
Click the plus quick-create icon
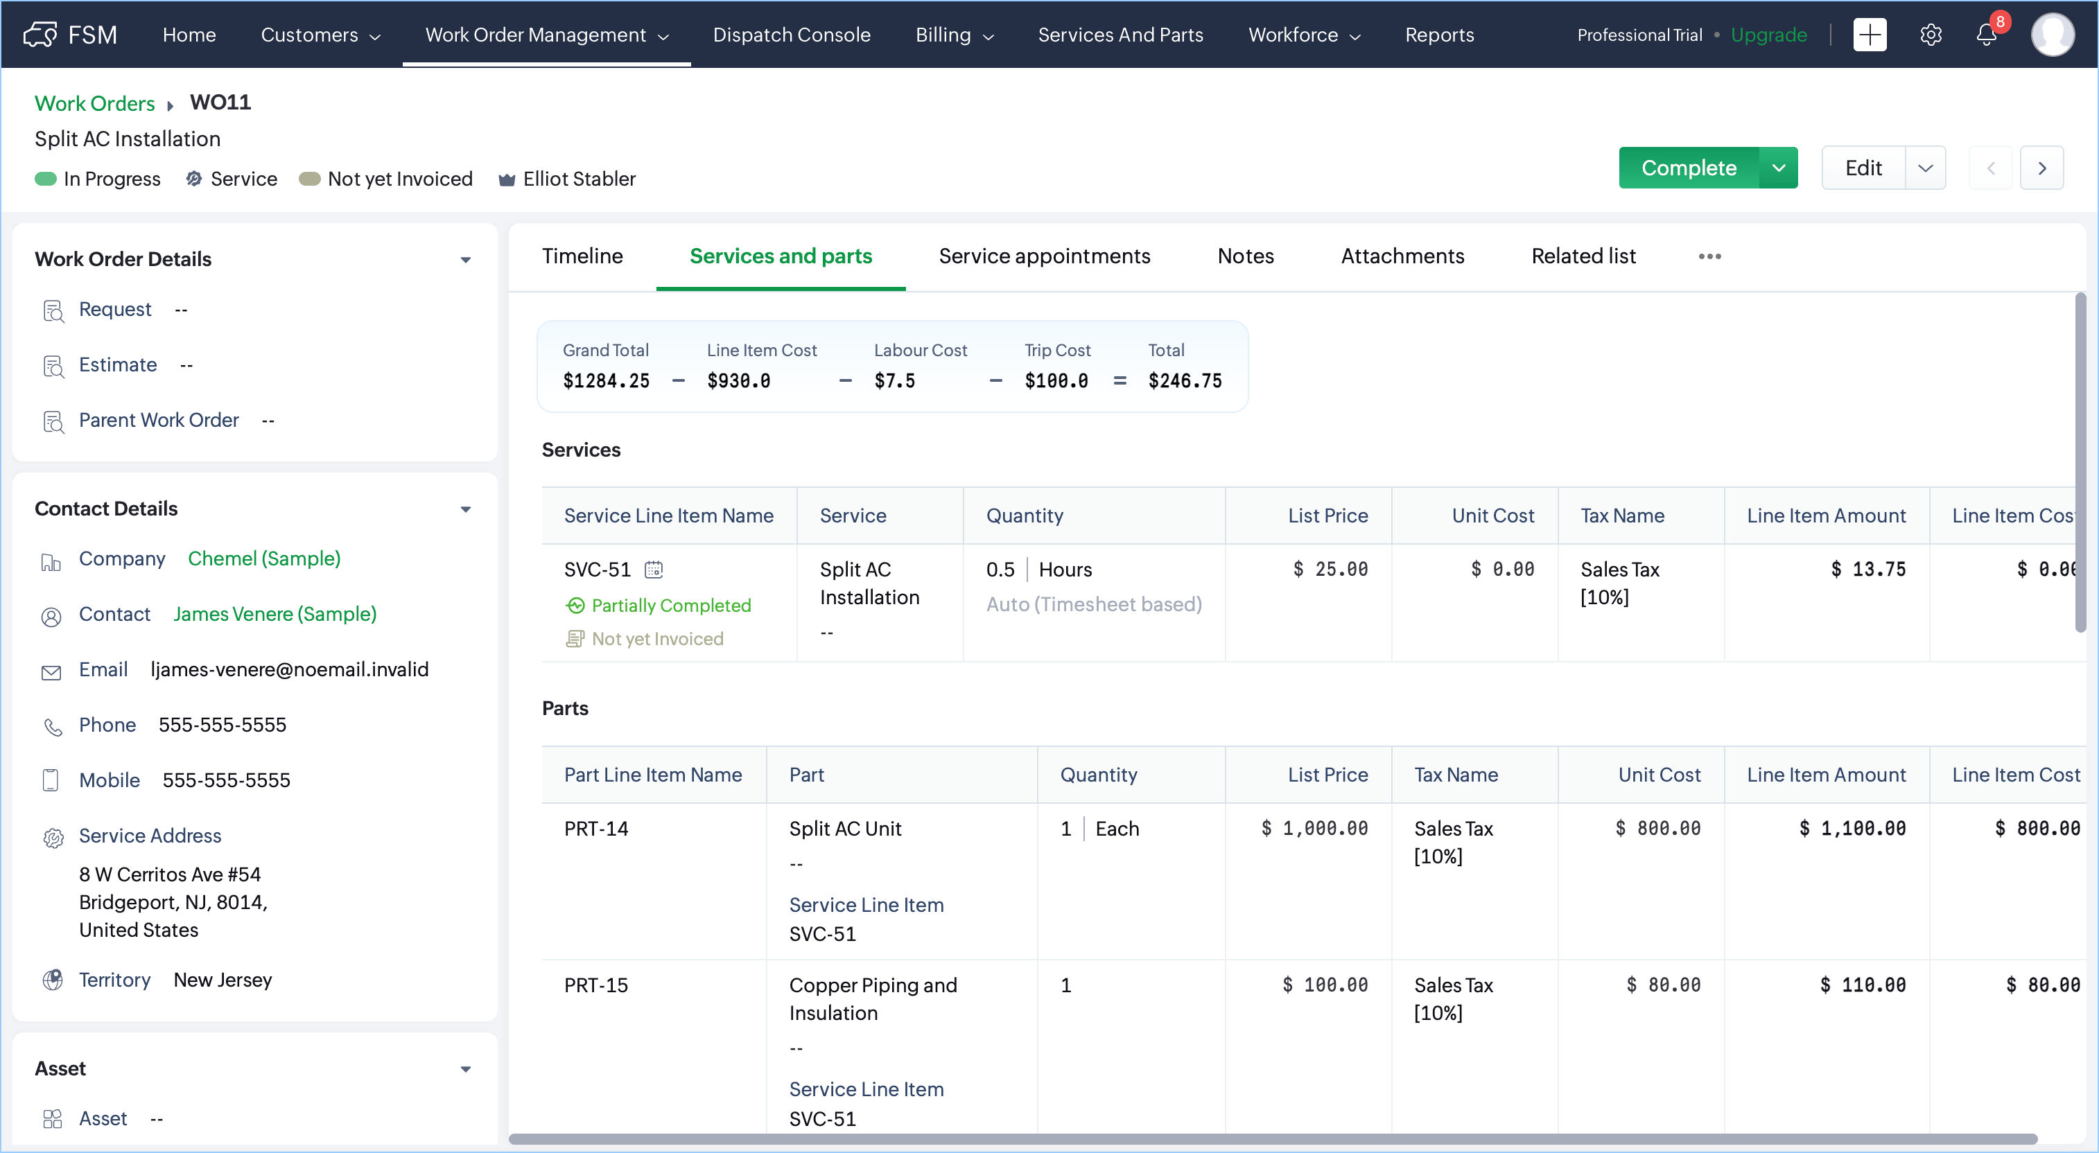click(1870, 35)
